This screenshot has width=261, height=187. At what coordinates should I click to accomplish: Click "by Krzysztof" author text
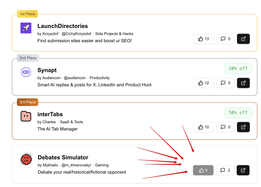(x=48, y=34)
